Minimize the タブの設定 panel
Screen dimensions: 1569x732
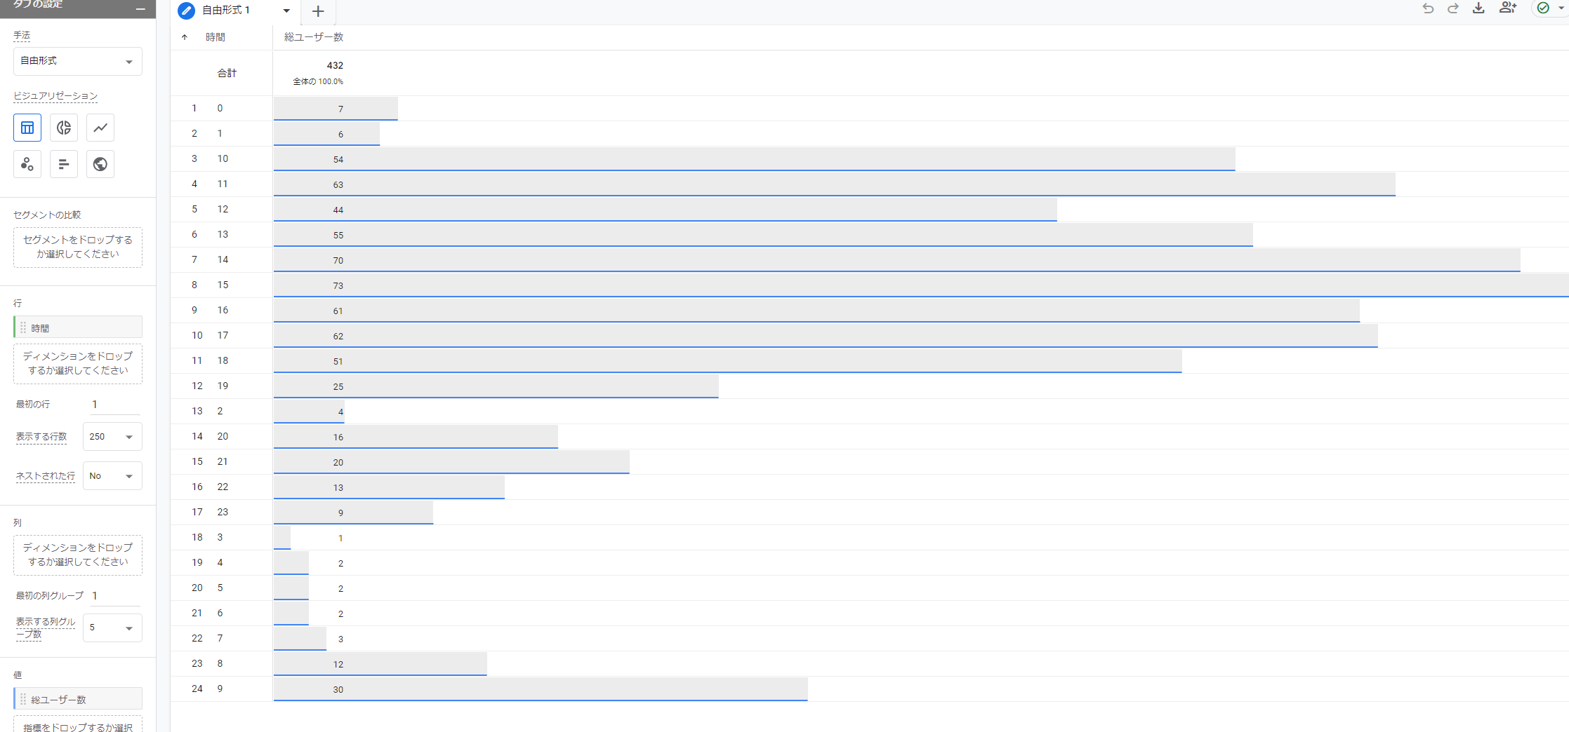click(140, 8)
